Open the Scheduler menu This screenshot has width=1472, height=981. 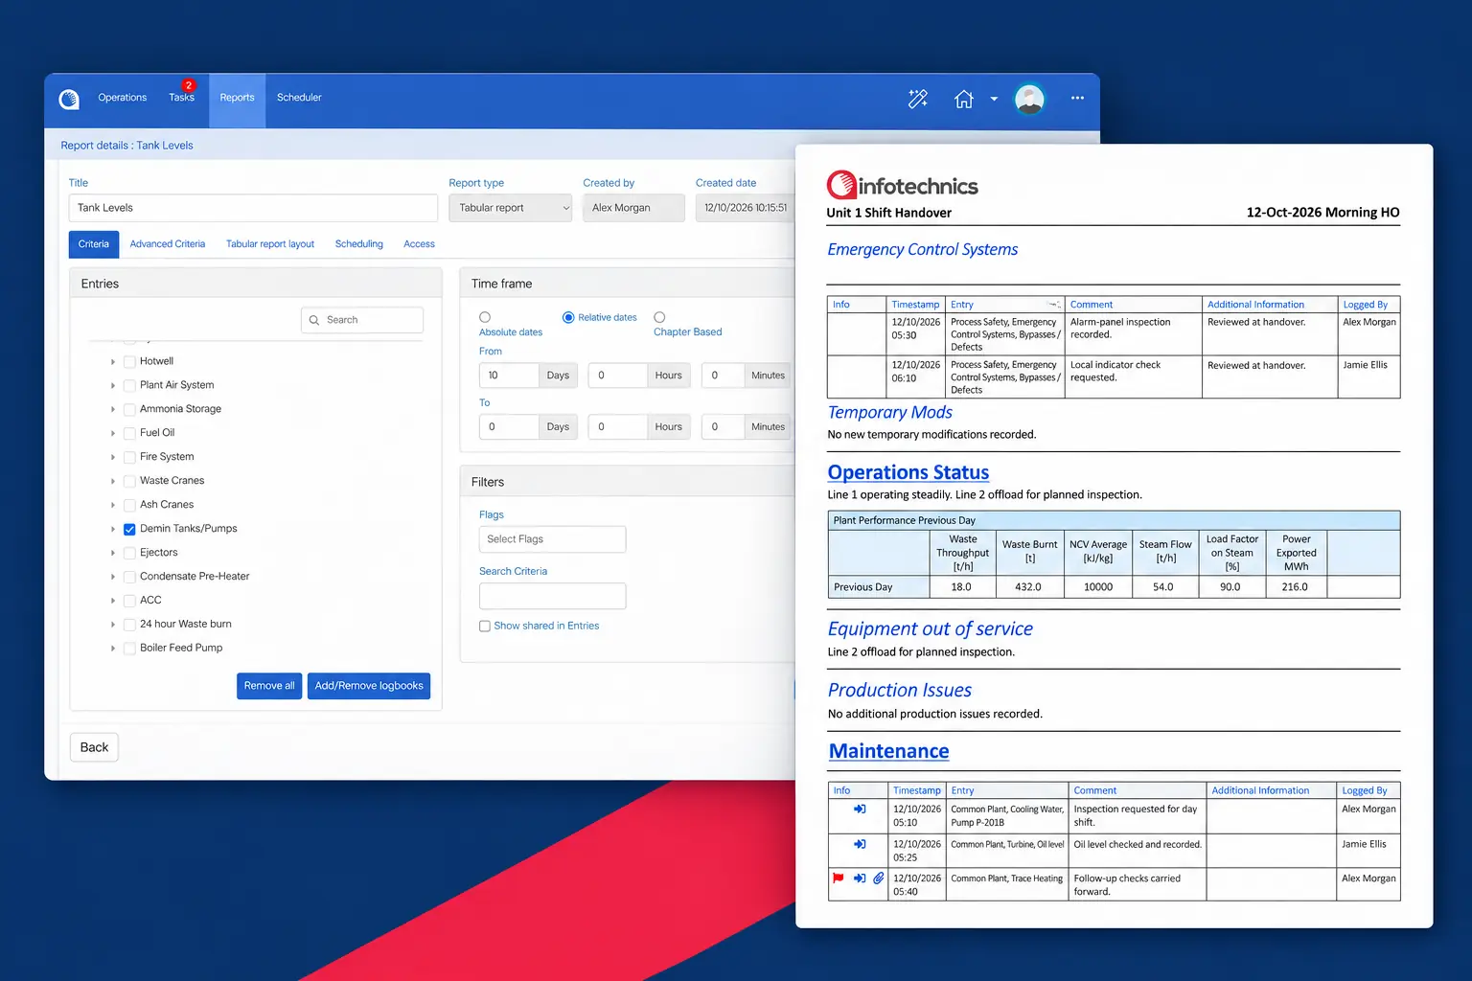(x=299, y=98)
